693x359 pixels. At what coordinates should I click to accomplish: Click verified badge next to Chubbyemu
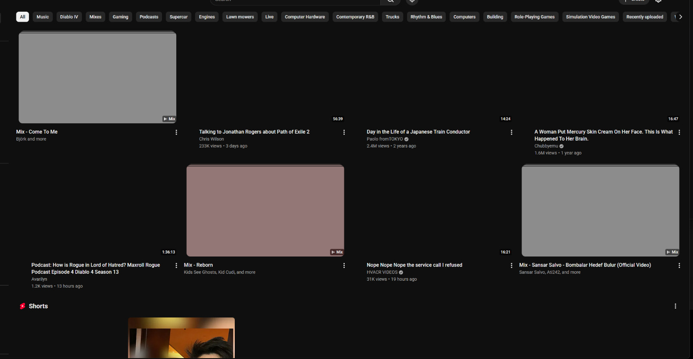561,146
